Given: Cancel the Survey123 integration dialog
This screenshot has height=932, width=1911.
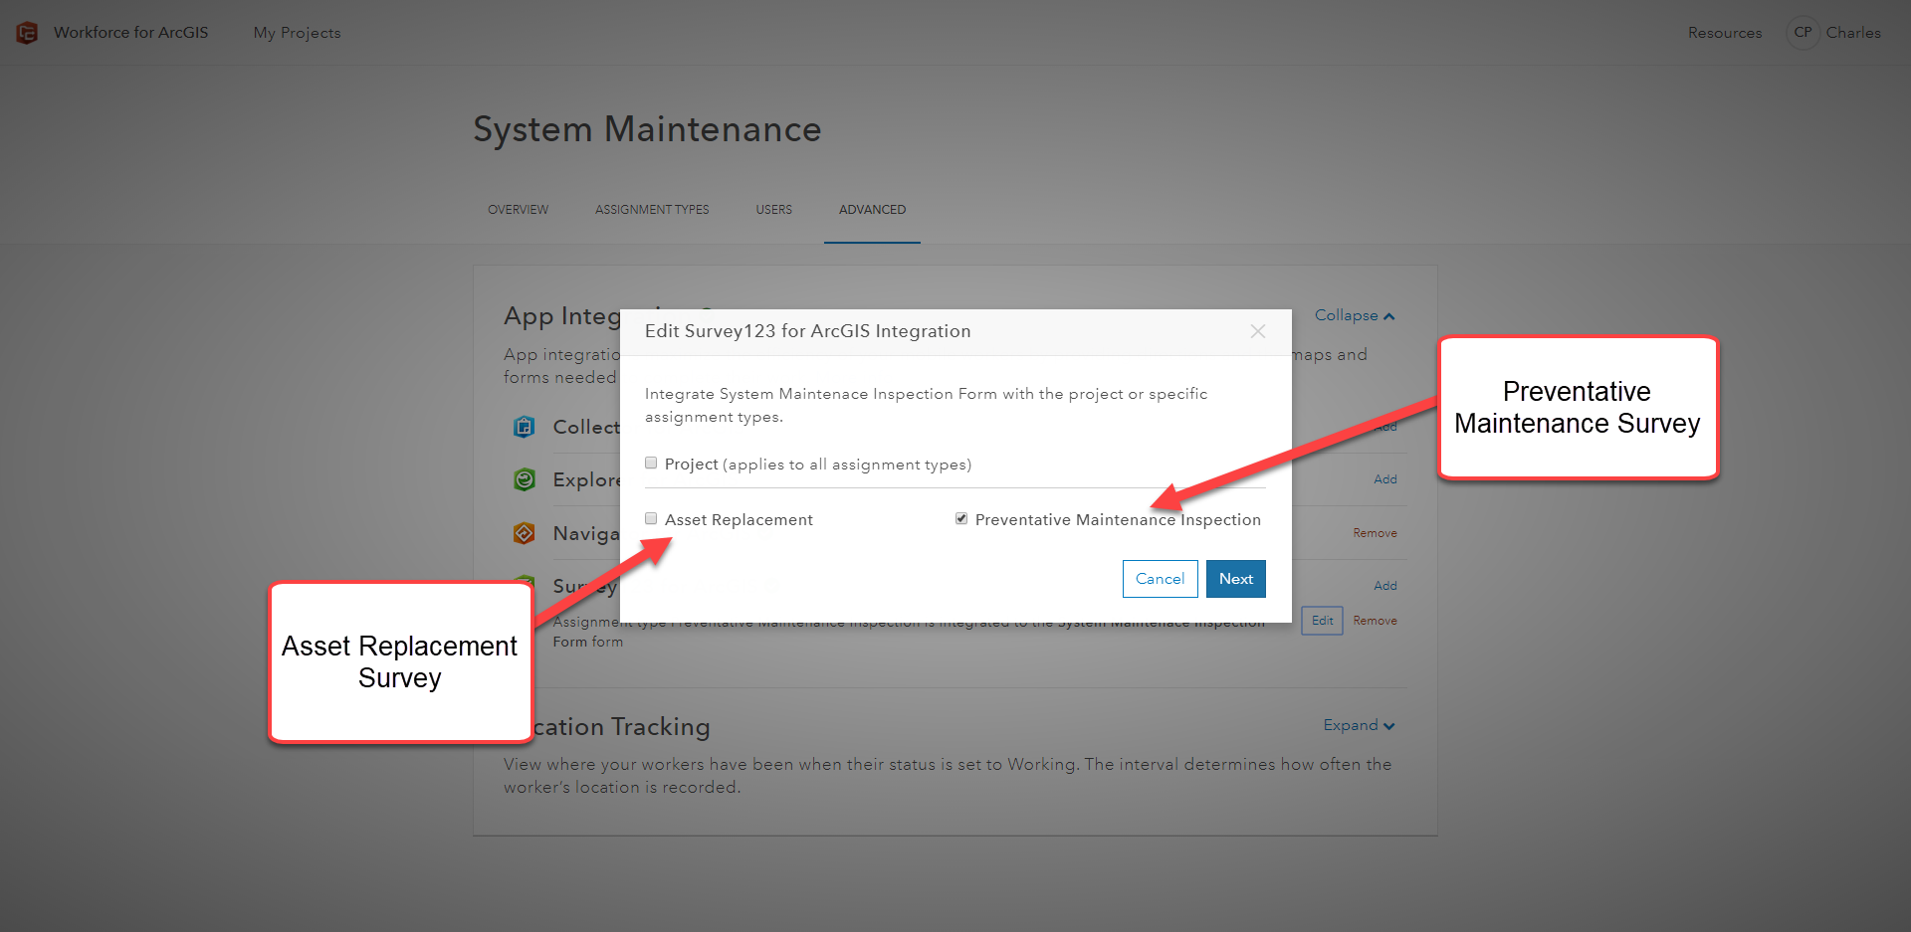Looking at the screenshot, I should pos(1160,579).
